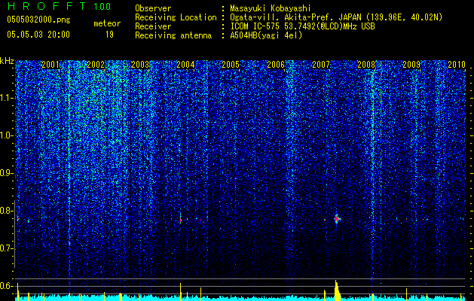Click the 2008 time marker
The height and width of the screenshot is (301, 474).
366,65
